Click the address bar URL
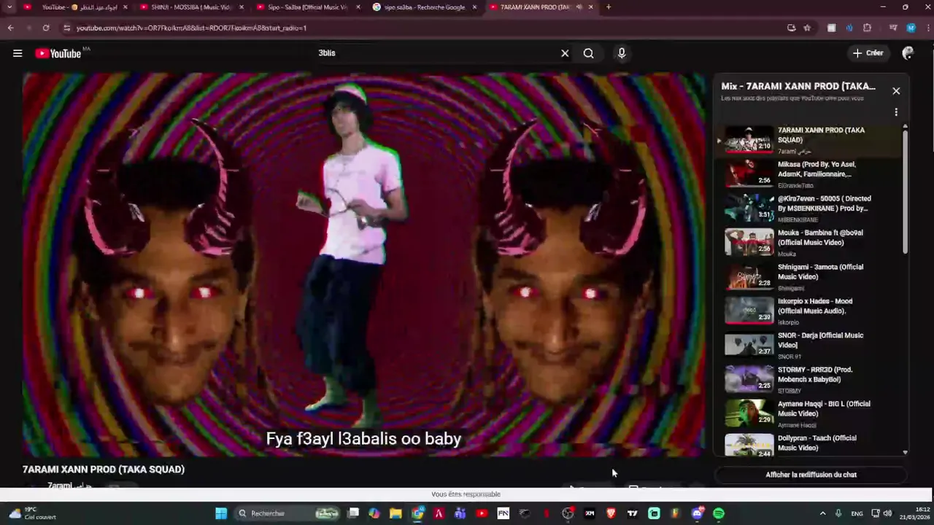 [191, 28]
